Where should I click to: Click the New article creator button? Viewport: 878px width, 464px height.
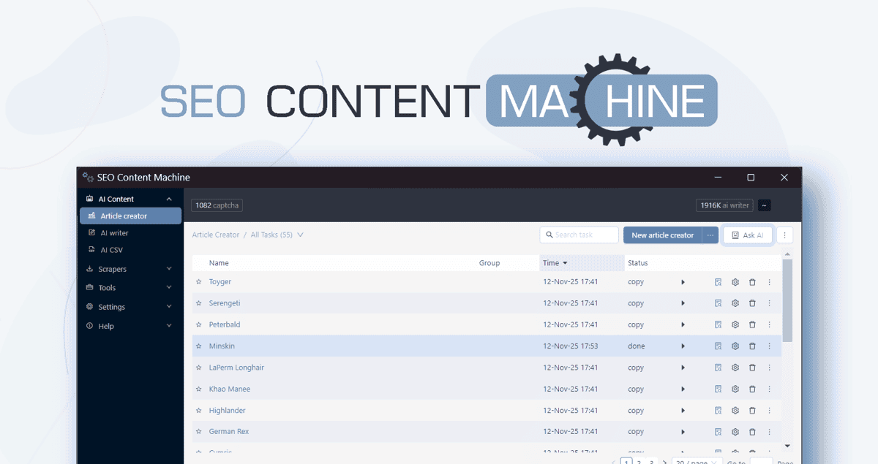click(x=662, y=235)
